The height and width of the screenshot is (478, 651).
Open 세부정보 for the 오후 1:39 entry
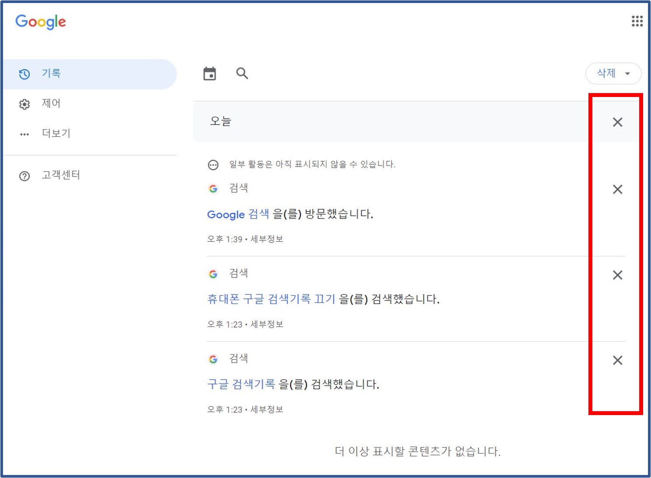[267, 239]
